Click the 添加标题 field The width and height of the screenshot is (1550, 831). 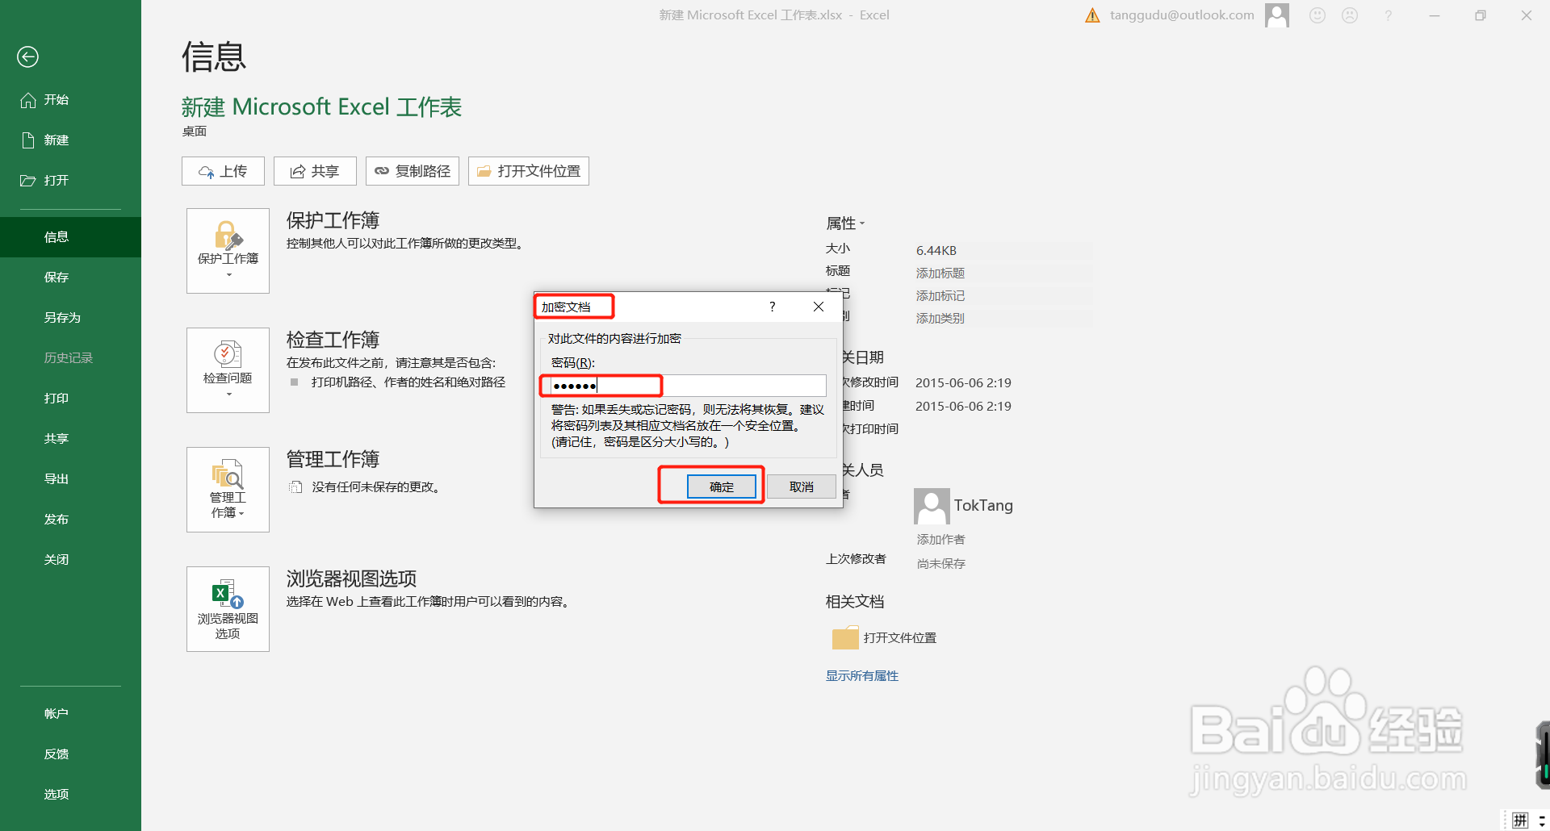[1003, 274]
